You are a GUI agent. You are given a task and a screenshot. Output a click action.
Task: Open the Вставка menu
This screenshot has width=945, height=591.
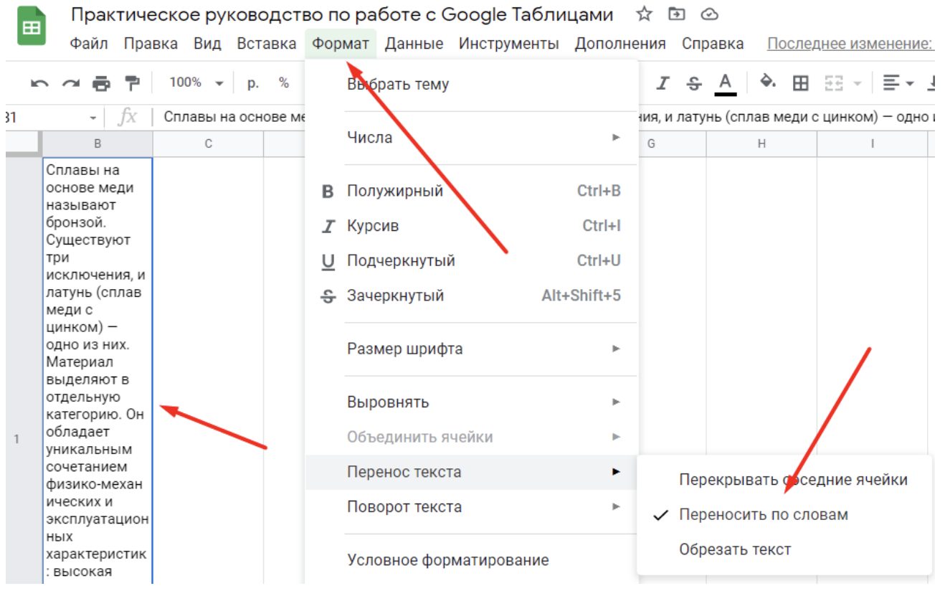(x=267, y=44)
